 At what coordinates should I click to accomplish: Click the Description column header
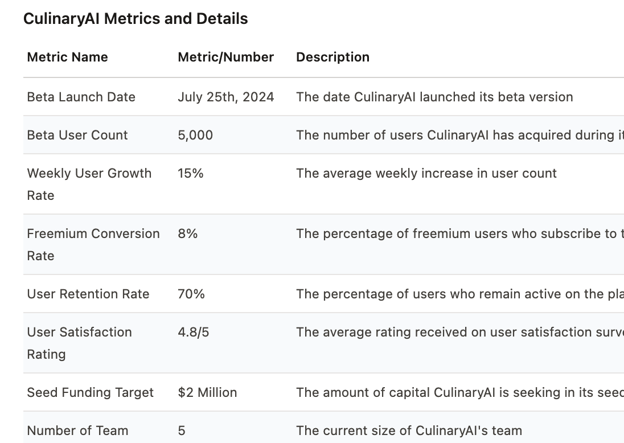coord(332,57)
